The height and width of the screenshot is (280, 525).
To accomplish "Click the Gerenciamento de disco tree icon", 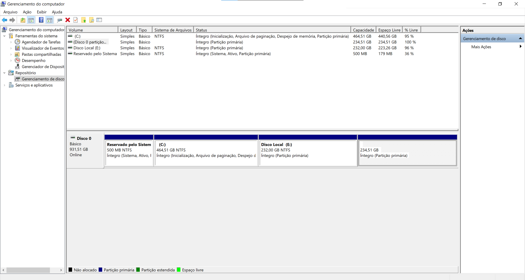I will (x=17, y=79).
